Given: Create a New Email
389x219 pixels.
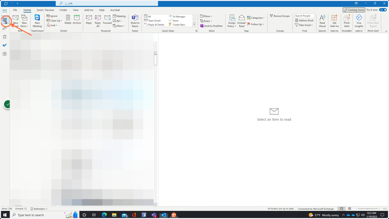Looking at the screenshot, I should [x=16, y=21].
